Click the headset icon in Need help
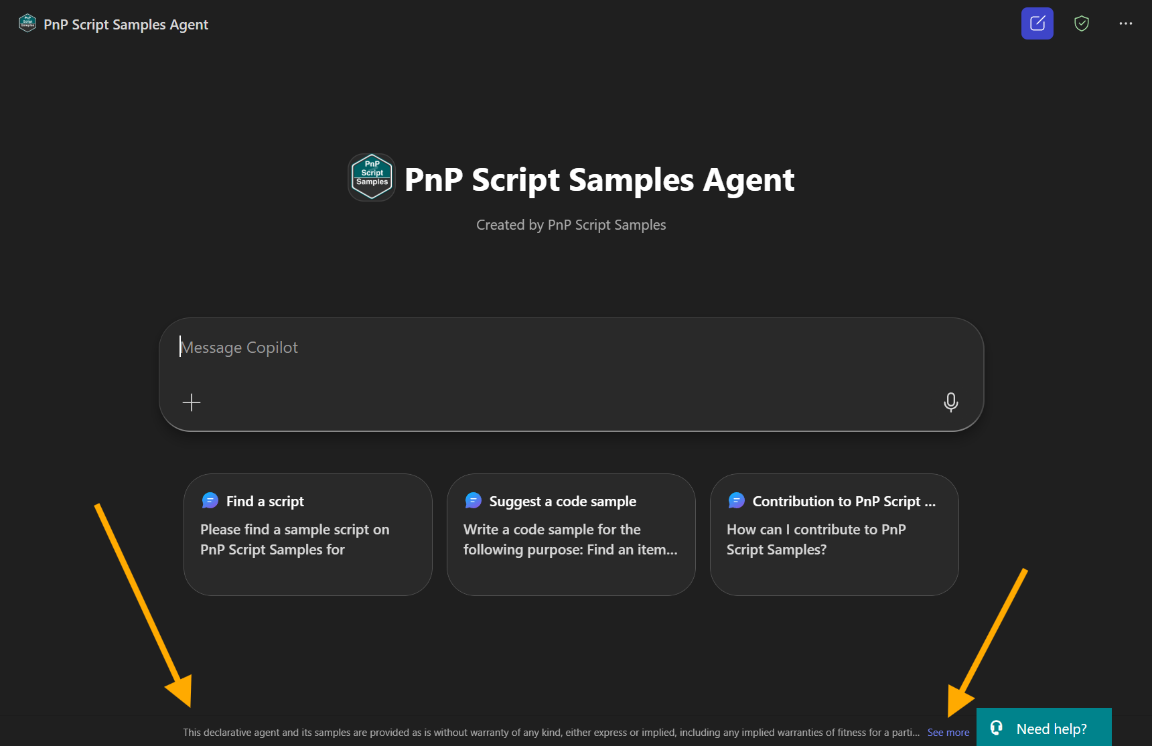1152x746 pixels. tap(997, 728)
